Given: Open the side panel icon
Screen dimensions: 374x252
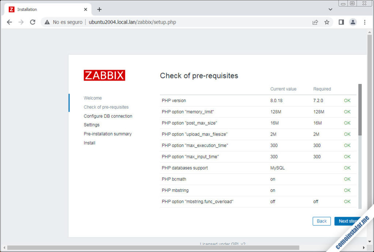Looking at the screenshot, I should click(341, 22).
